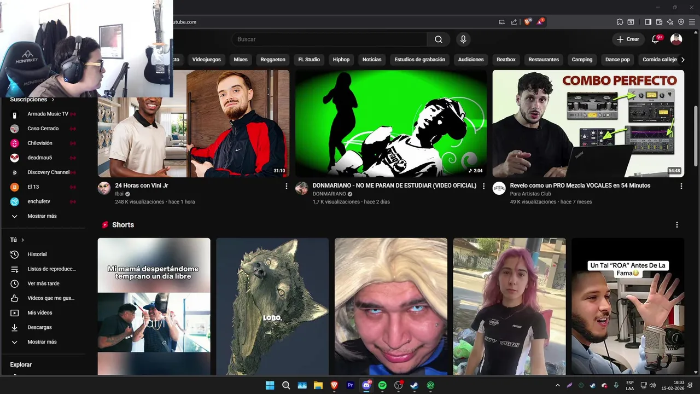Select the Mixes category chip
Viewport: 700px width, 394px height.
[241, 60]
